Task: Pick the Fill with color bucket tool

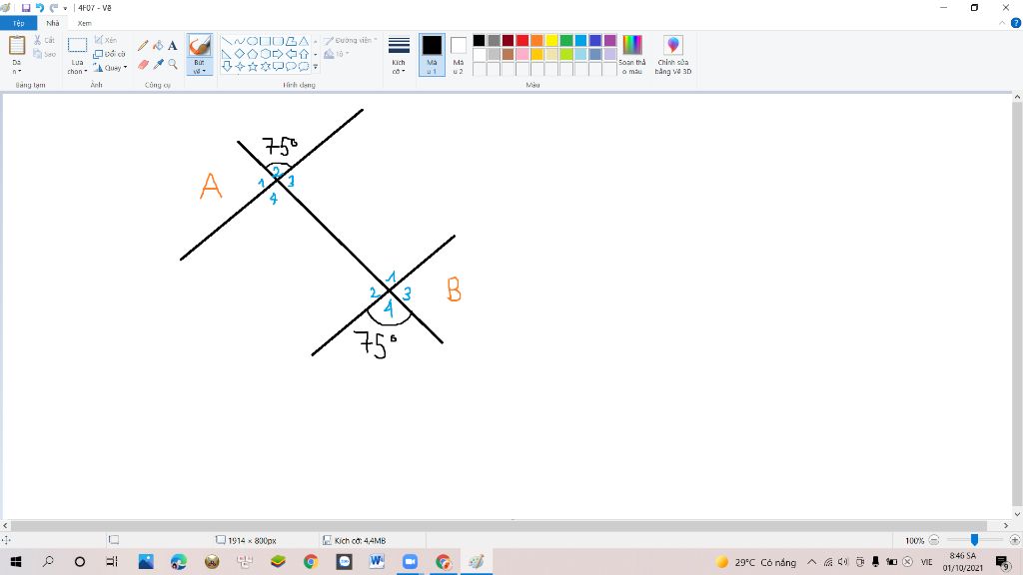Action: 158,45
